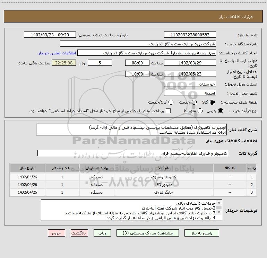Image resolution: width=267 pixels, height=258 pixels.
Task: Click the شماره نیاز field 1102093228000583
Action: (x=190, y=35)
